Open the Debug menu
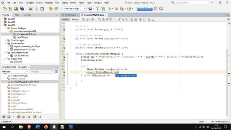The height and width of the screenshot is (130, 231). [65, 3]
